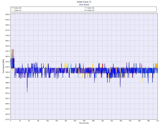Select the red Core #0 legend line
This screenshot has width=168, height=126.
point(13,8)
